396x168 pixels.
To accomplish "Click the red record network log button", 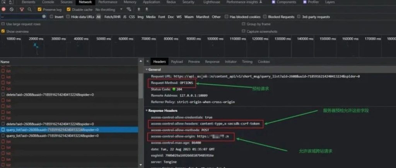I will click(x=4, y=9).
